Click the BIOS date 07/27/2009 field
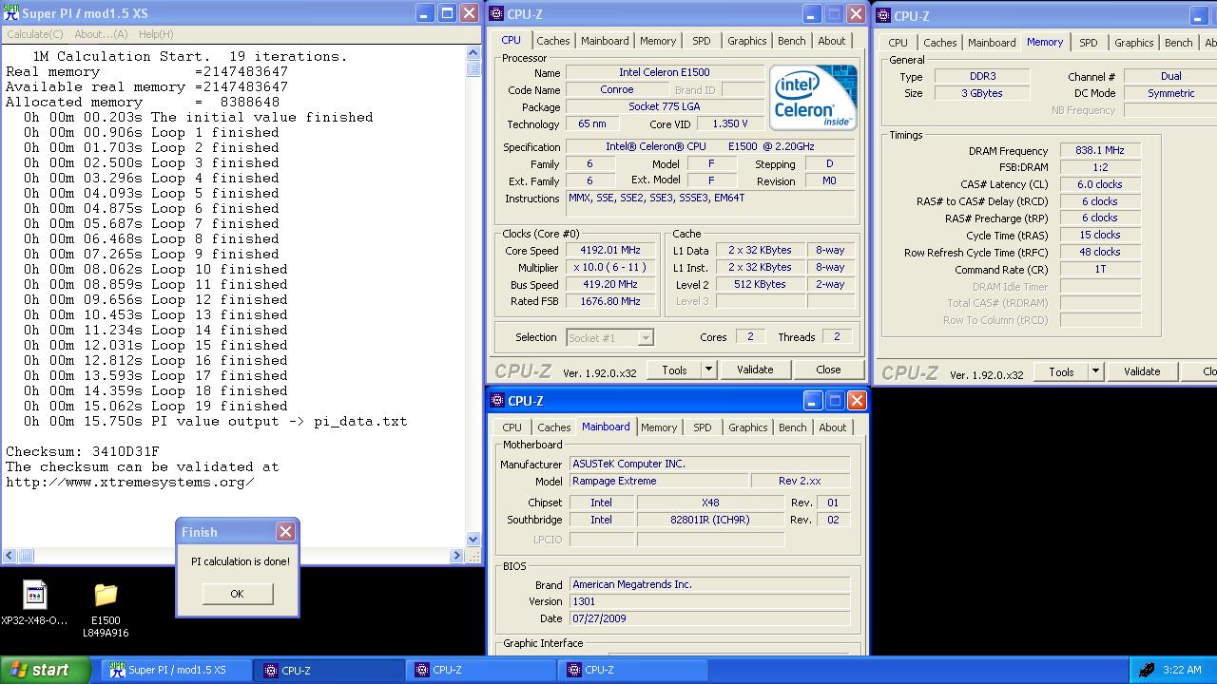 pos(709,618)
